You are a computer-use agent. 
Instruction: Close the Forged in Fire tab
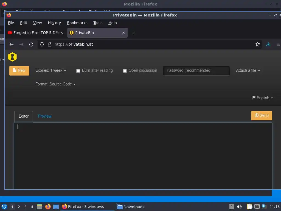tap(62, 33)
